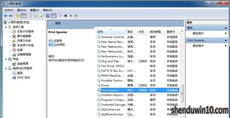Sort by the 描述 column header

132,32
